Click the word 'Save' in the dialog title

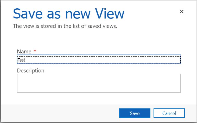pyautogui.click(x=28, y=14)
